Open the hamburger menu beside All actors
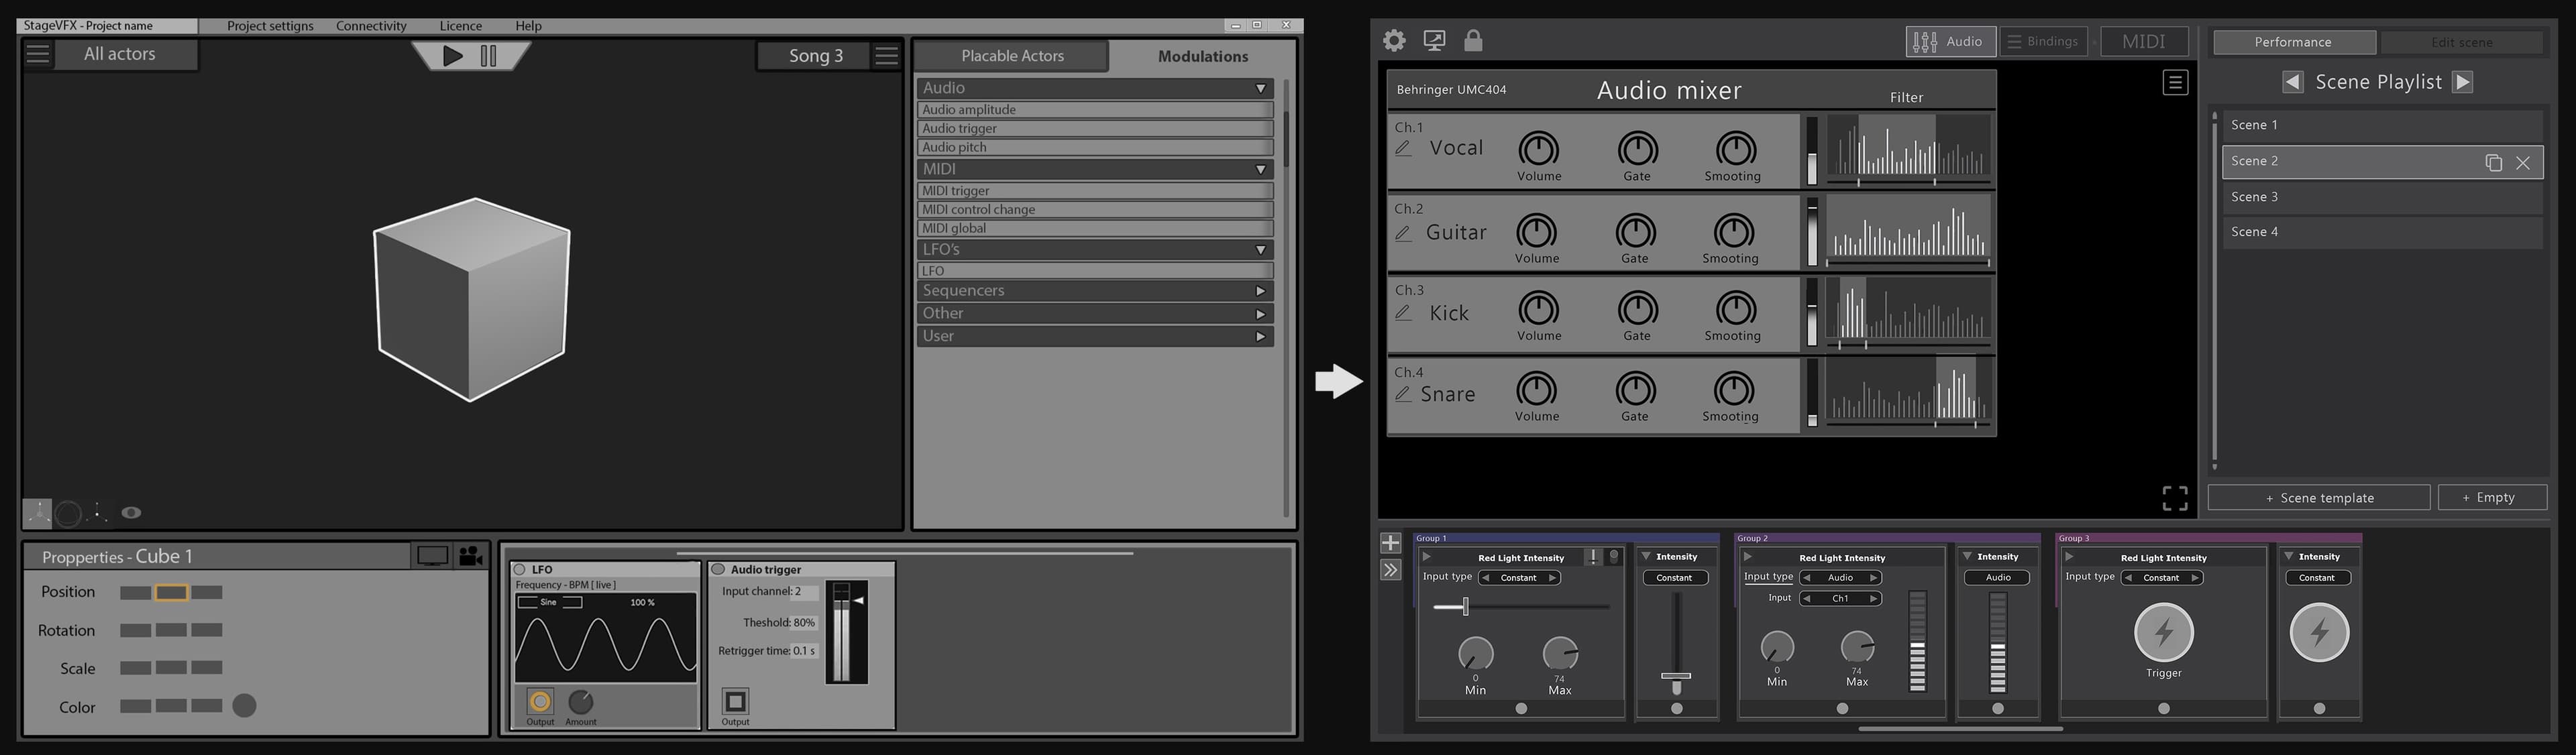The image size is (2576, 755). click(x=38, y=54)
